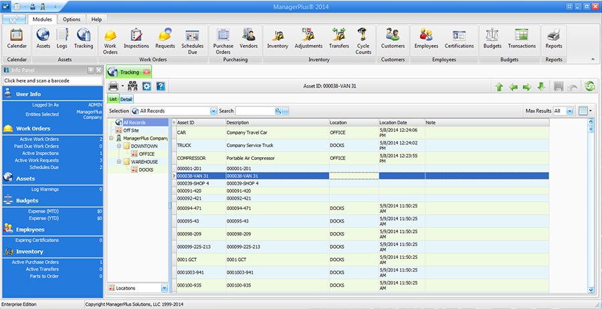Open the Budgets ribbon icon

[x=492, y=39]
